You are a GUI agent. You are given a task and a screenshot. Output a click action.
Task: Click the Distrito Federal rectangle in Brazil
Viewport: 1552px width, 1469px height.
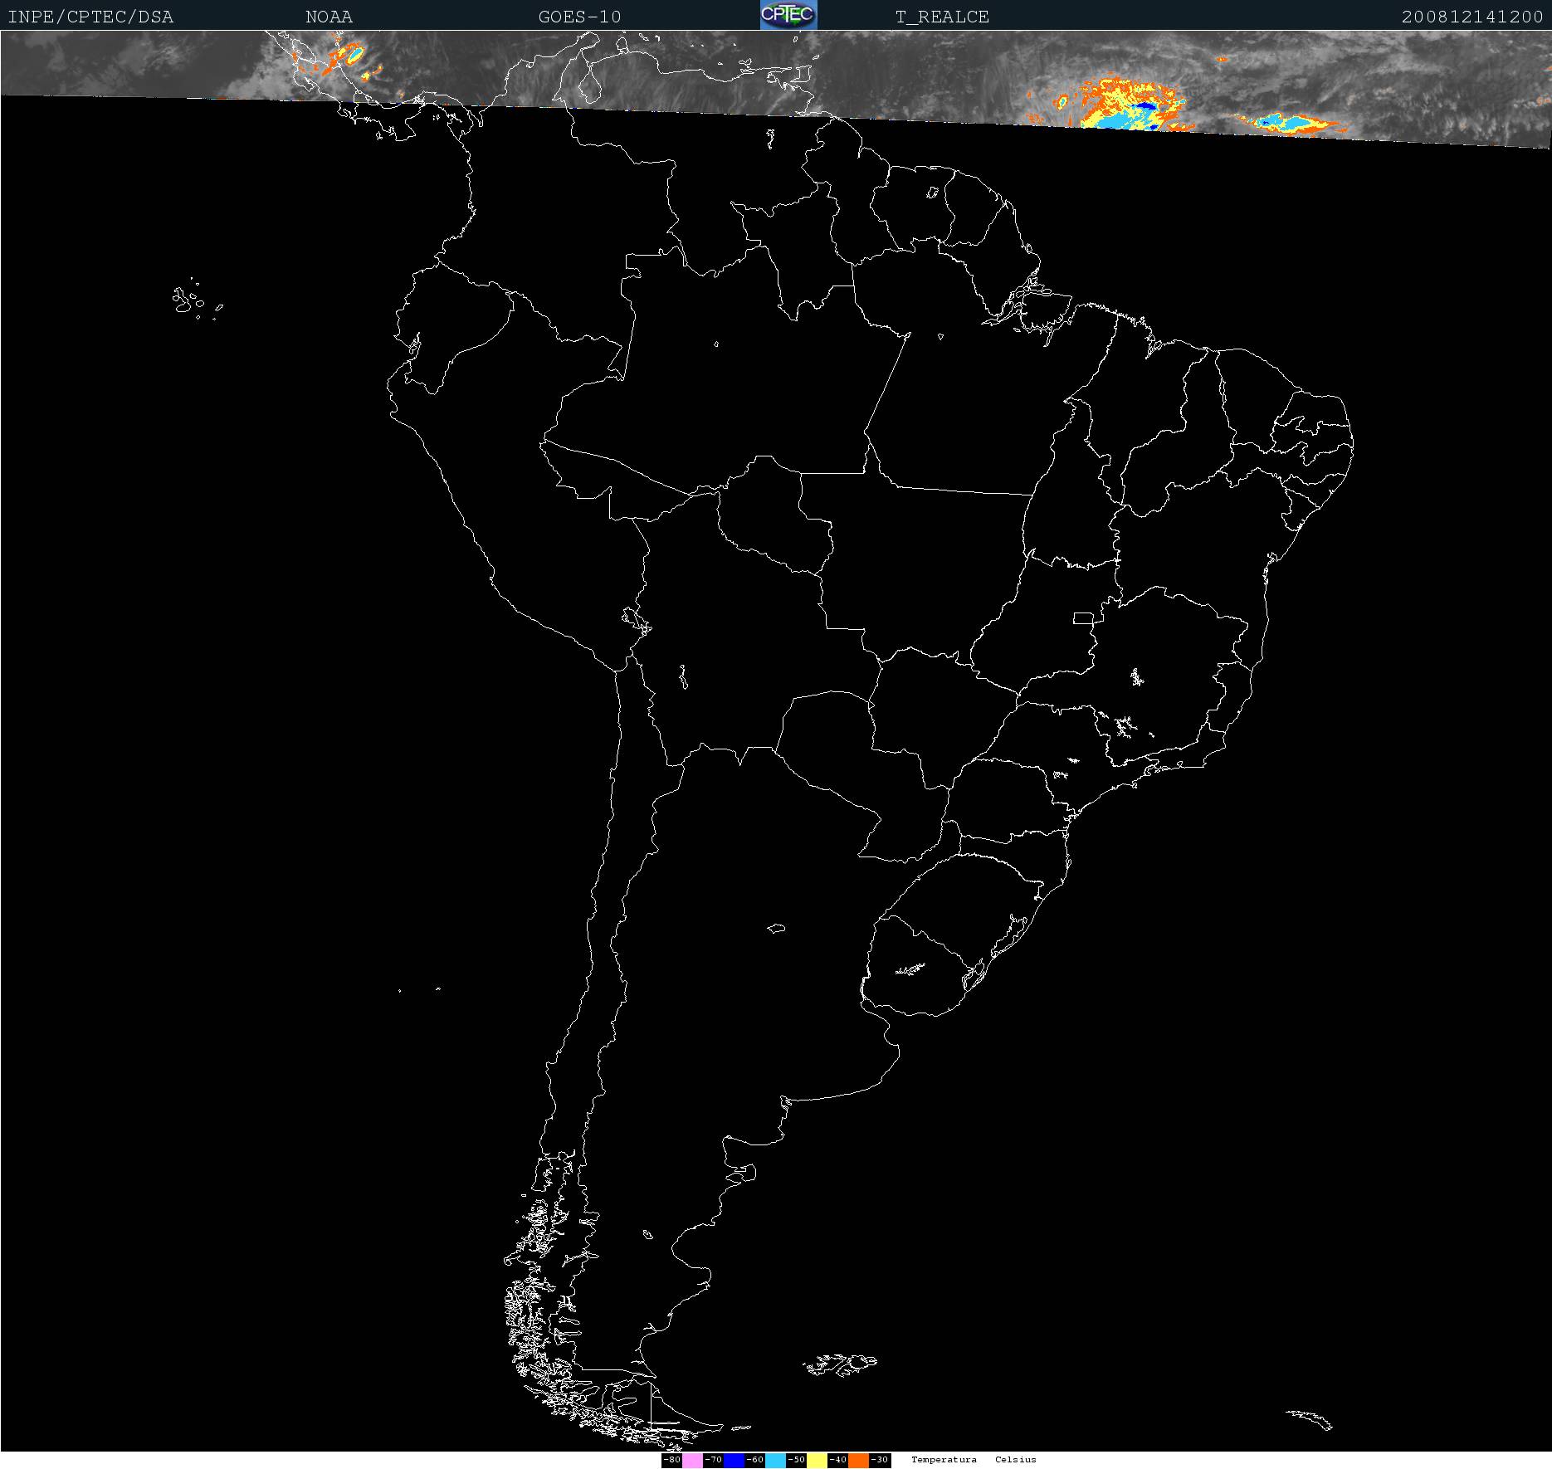(1084, 617)
